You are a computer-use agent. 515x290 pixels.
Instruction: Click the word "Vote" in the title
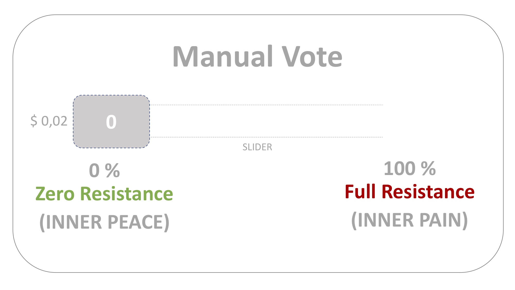pyautogui.click(x=312, y=57)
